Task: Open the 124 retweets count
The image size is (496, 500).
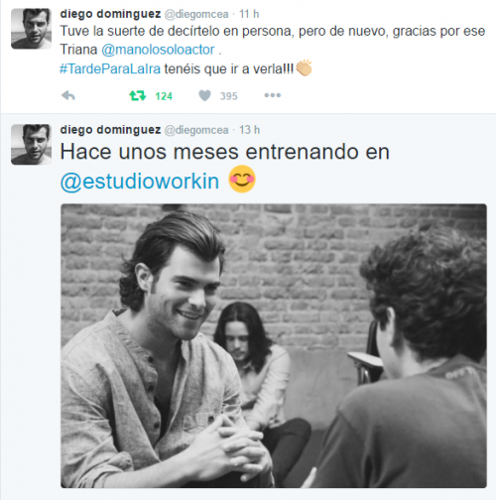Action: point(164,96)
